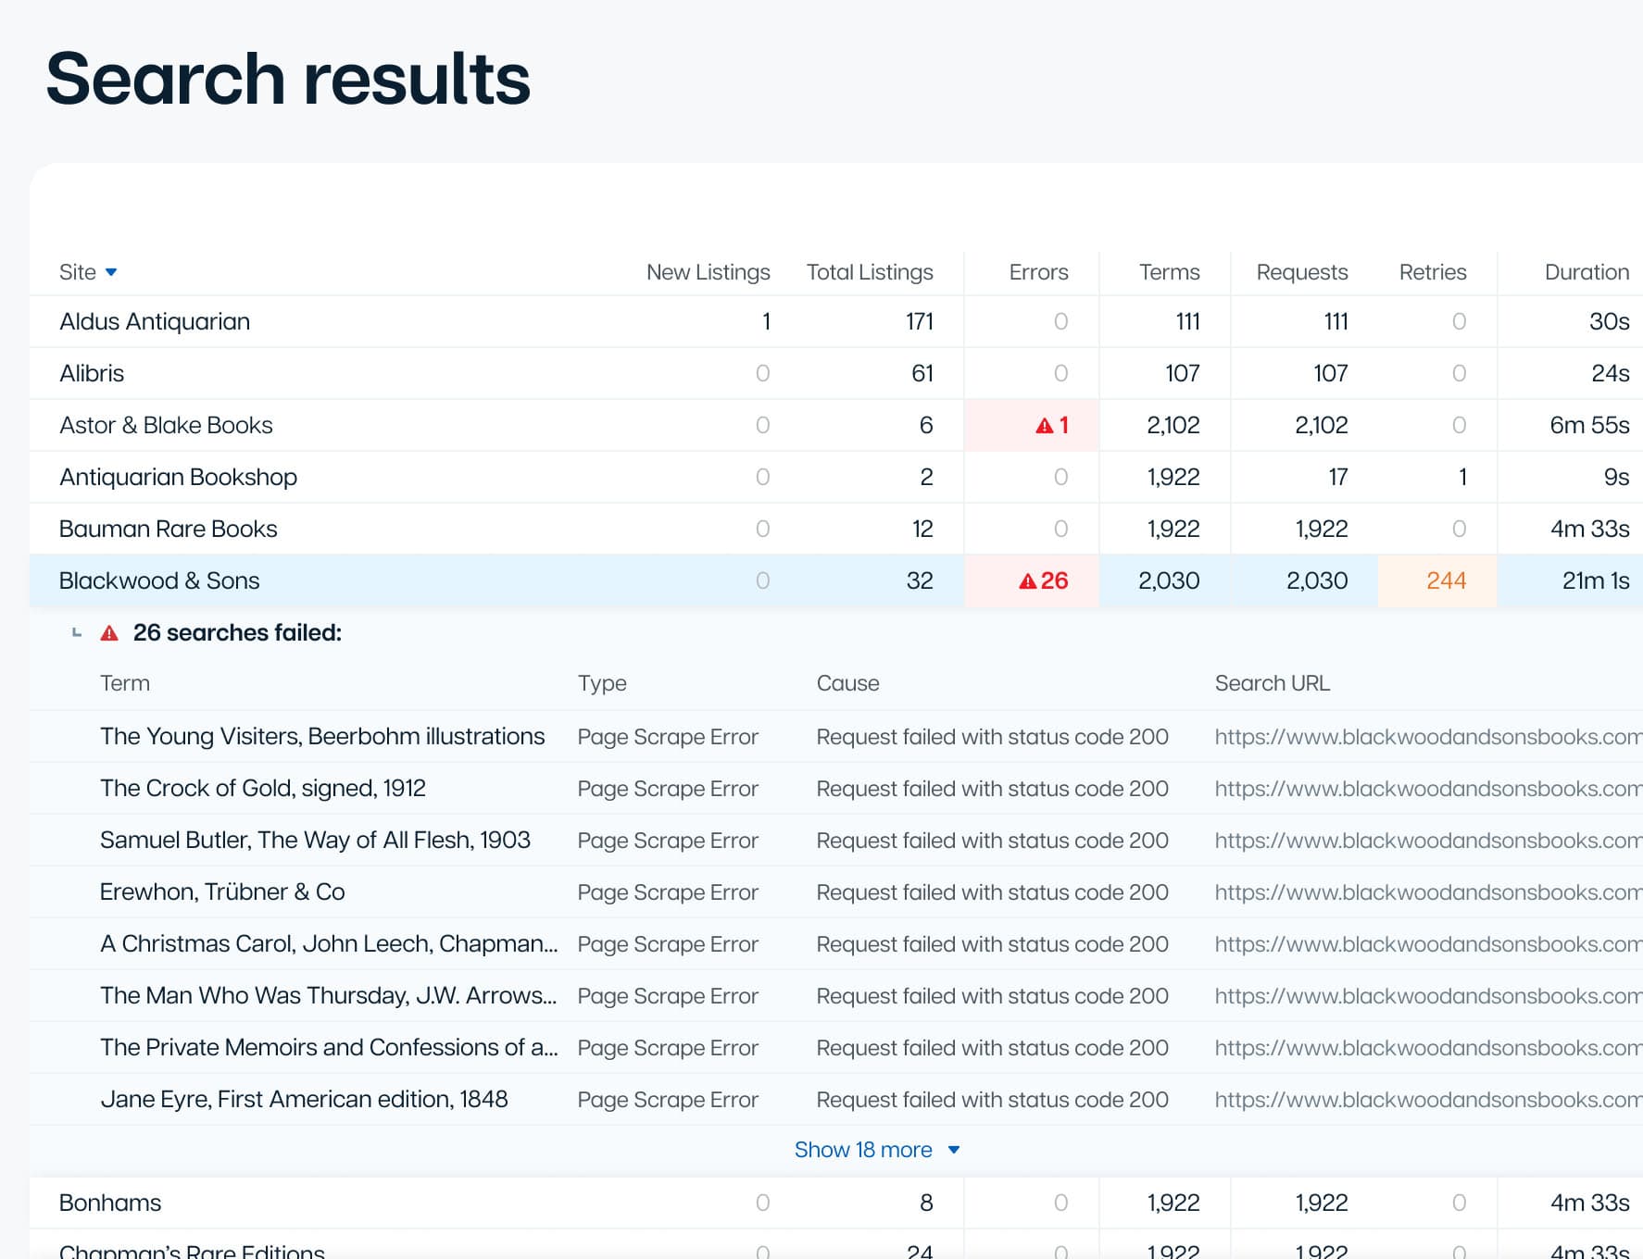Click the Search URL header
Viewport: 1643px width, 1259px height.
pyautogui.click(x=1272, y=683)
